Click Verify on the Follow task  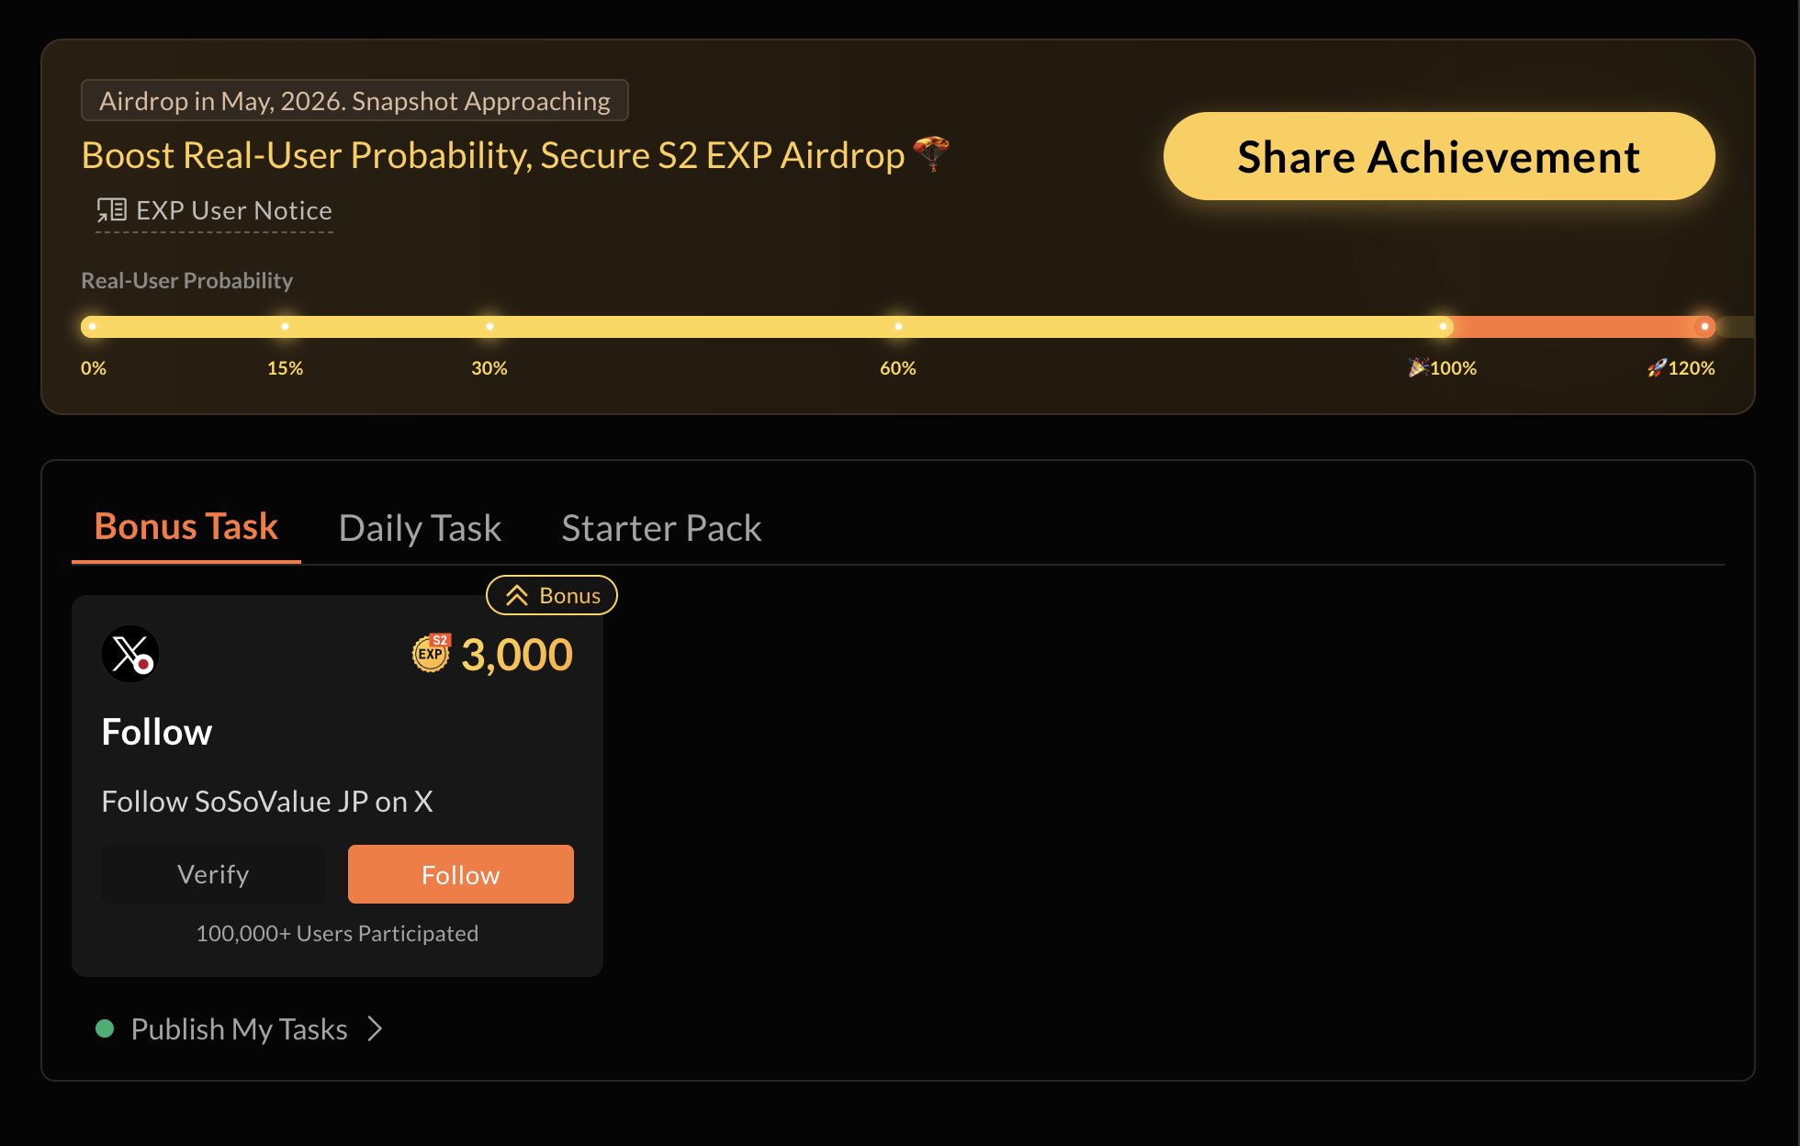(212, 873)
